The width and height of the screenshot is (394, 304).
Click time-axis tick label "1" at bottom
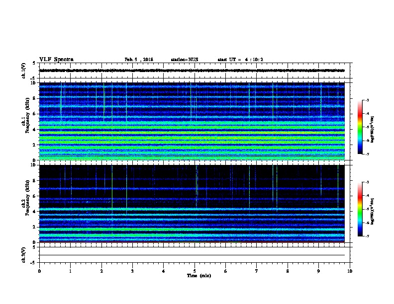tap(70, 271)
